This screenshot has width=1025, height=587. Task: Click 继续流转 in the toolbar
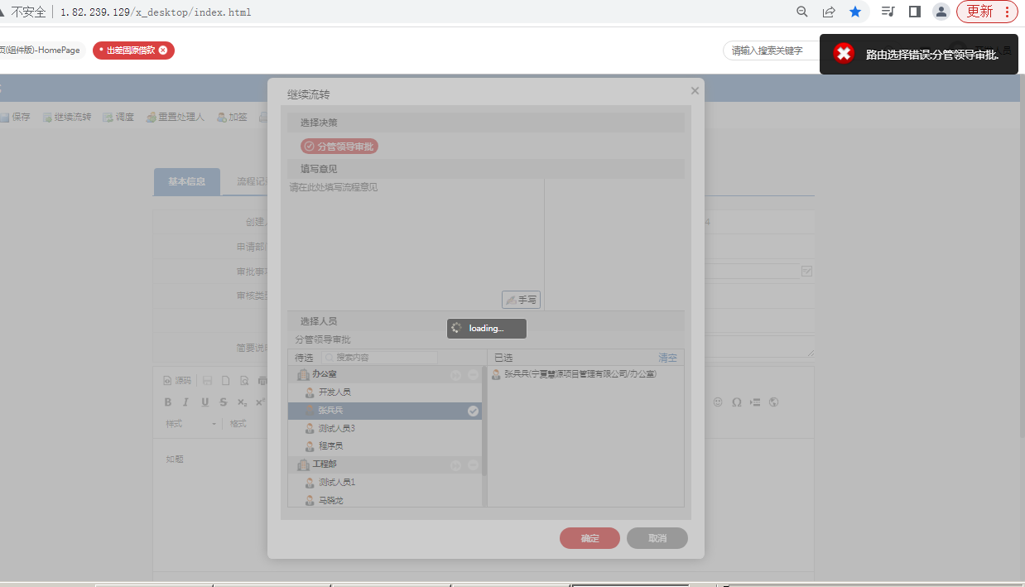67,117
